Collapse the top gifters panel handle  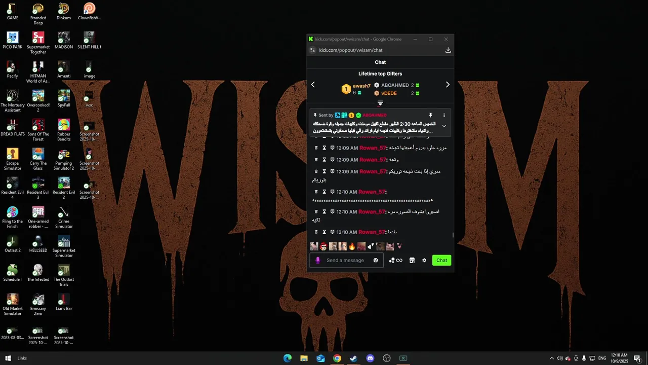pos(380,103)
